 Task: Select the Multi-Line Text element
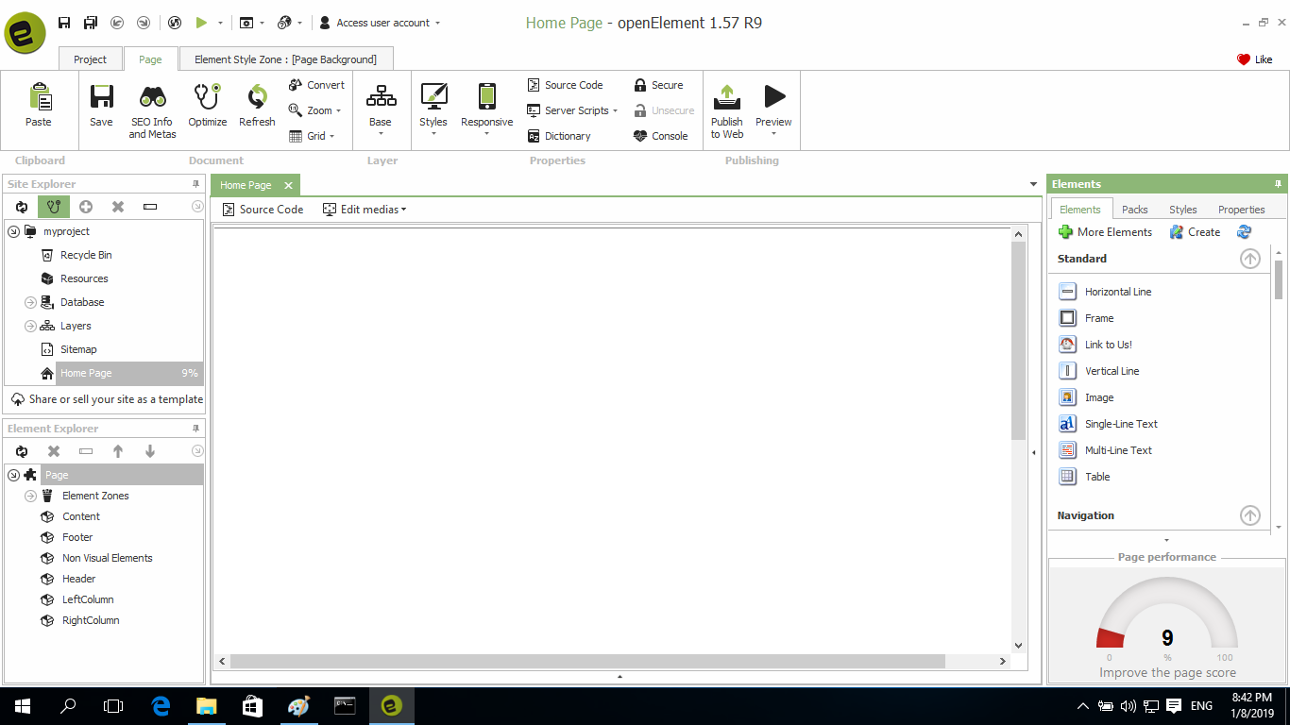(1117, 450)
